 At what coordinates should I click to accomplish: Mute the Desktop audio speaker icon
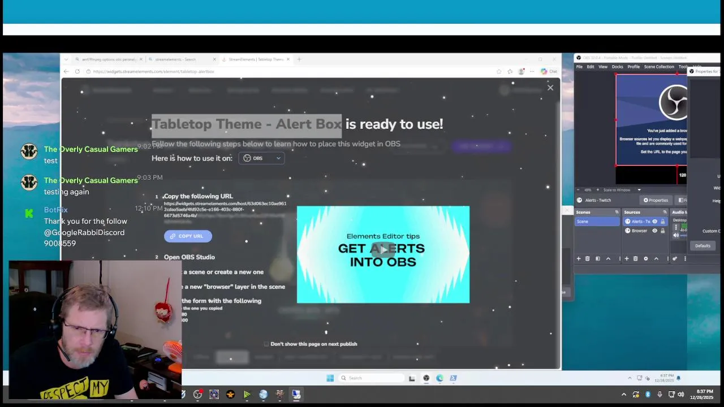pyautogui.click(x=676, y=235)
